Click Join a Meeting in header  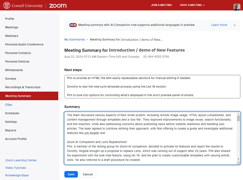pyautogui.click(x=161, y=5)
